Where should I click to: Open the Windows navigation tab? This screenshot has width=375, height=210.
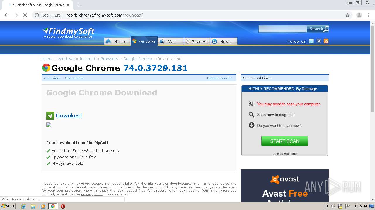[144, 41]
